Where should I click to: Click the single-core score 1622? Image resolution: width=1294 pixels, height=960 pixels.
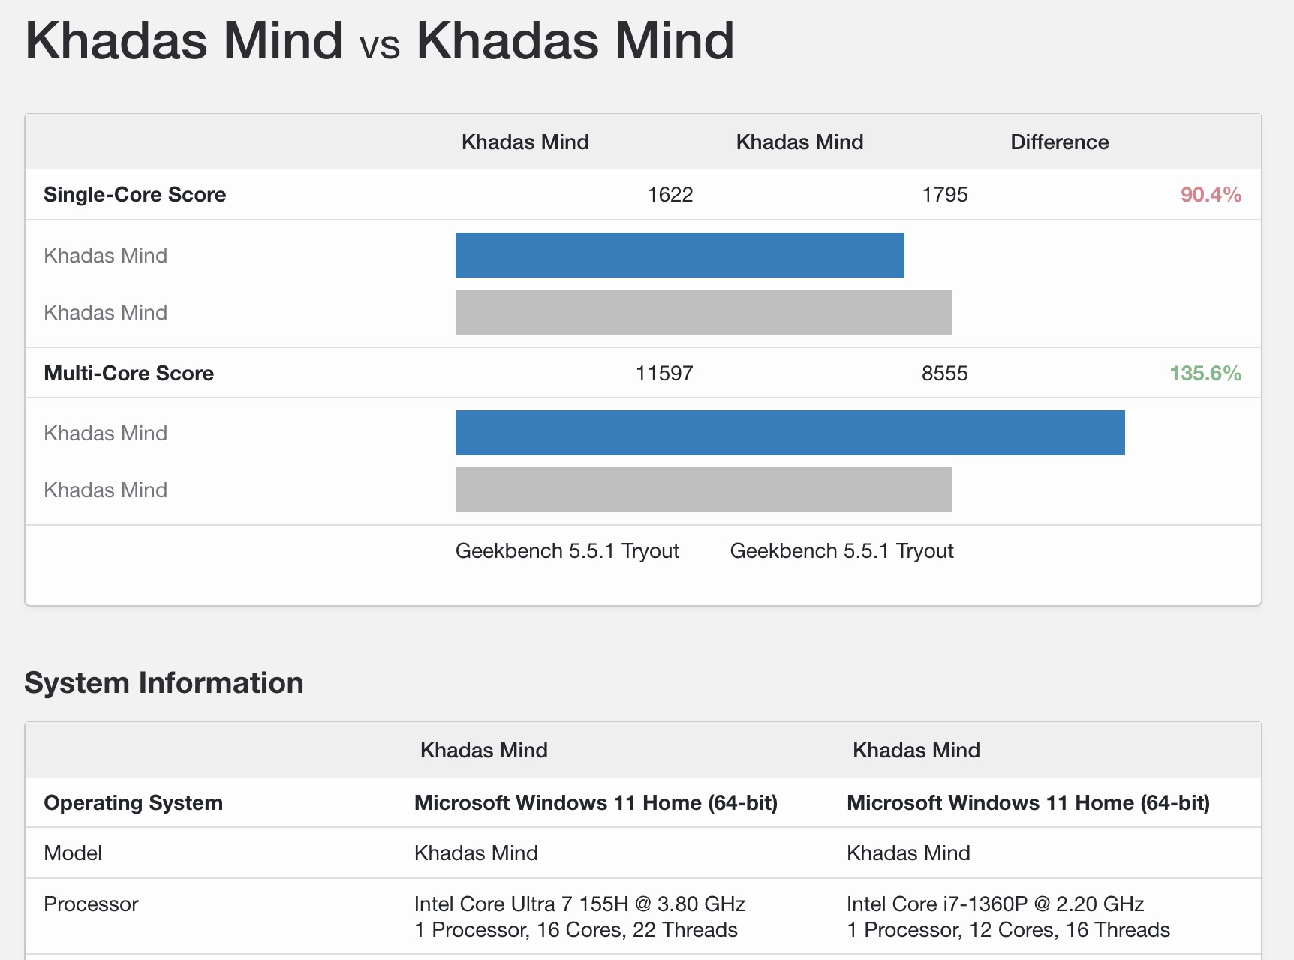coord(670,195)
